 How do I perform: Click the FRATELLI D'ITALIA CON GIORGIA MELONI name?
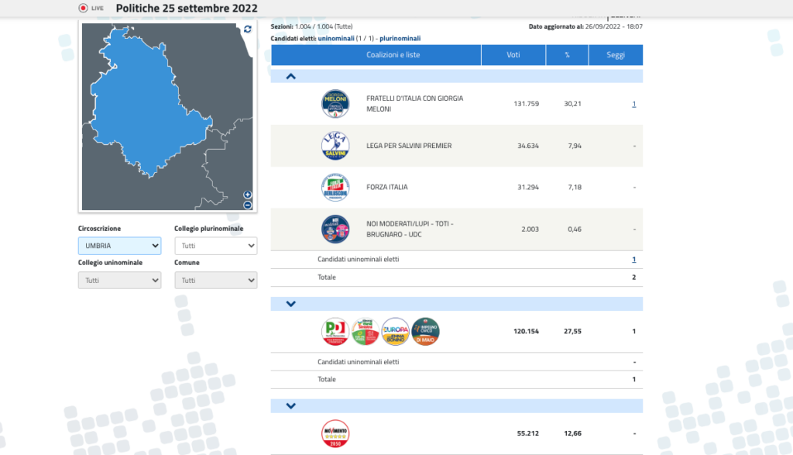(x=415, y=104)
